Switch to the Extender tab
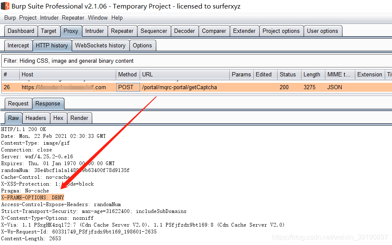Image resolution: width=392 pixels, height=245 pixels. coord(244,31)
